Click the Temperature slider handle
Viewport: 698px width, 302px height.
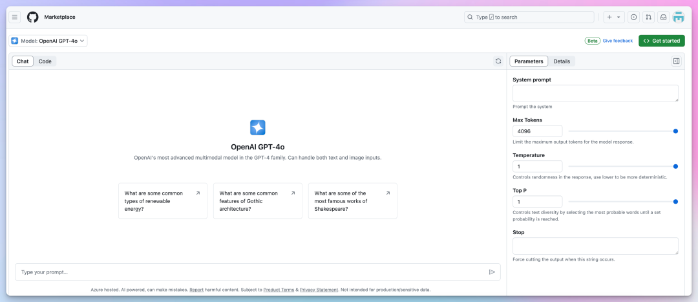click(x=675, y=166)
